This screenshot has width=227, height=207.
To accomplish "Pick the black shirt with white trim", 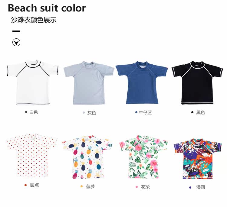I will click(197, 83).
